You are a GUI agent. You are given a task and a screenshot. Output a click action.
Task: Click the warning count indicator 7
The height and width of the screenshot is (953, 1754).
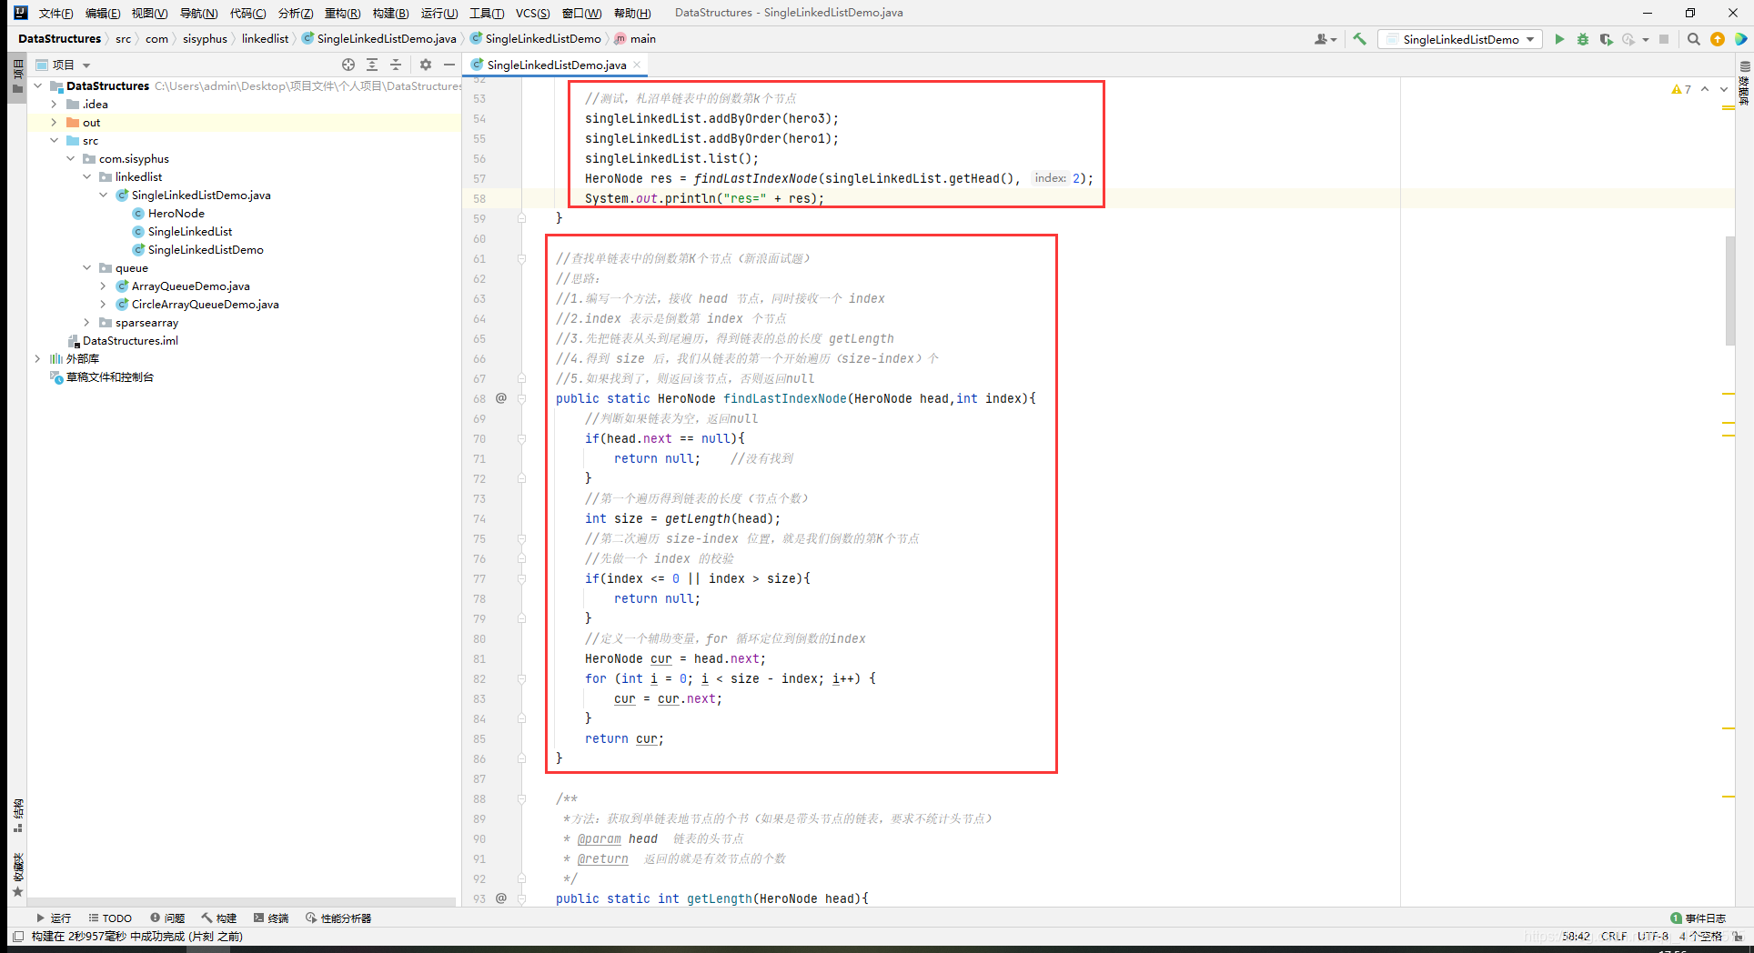1681,89
